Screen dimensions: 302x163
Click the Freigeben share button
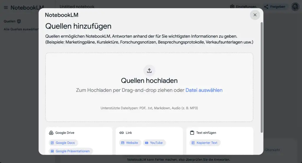pos(275,7)
